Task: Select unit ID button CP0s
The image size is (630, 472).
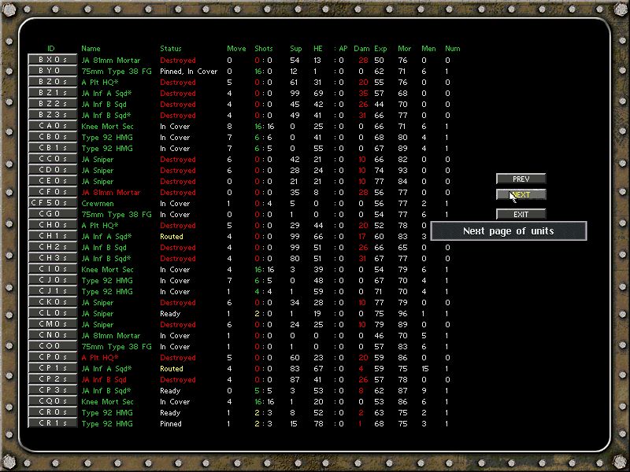Action: 52,357
